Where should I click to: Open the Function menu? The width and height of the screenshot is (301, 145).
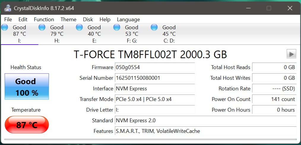click(44, 19)
